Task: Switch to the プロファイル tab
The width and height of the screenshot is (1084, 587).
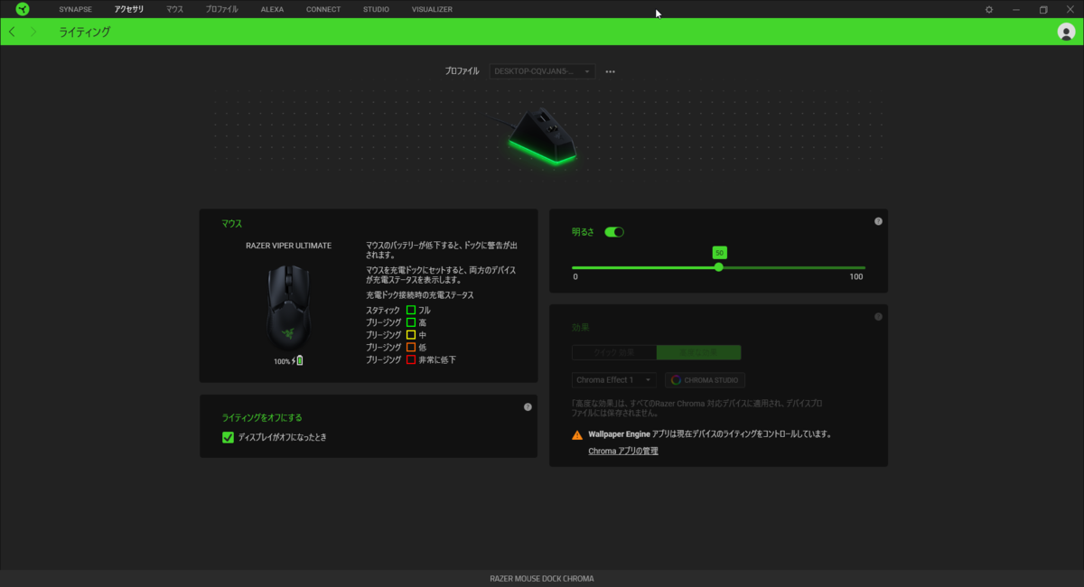Action: click(x=221, y=9)
